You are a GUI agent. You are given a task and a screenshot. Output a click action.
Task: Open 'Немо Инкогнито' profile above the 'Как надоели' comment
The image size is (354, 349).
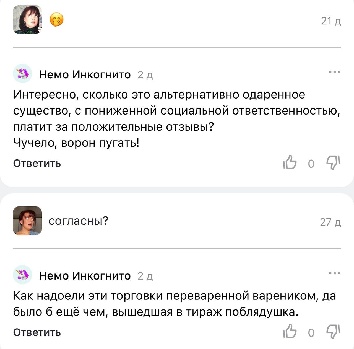85,276
